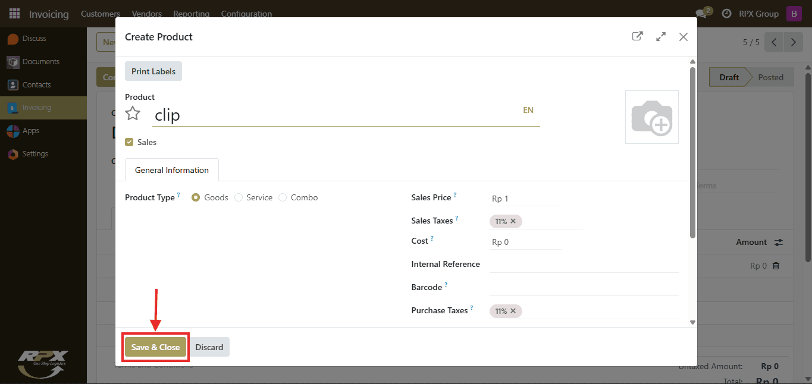Expand the dialog to full screen

point(660,37)
